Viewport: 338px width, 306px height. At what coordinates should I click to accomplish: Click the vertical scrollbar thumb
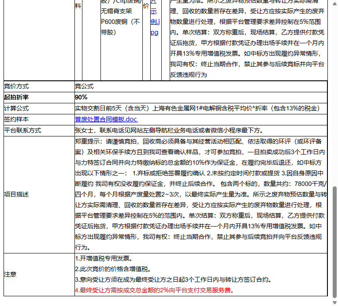[x=334, y=242]
